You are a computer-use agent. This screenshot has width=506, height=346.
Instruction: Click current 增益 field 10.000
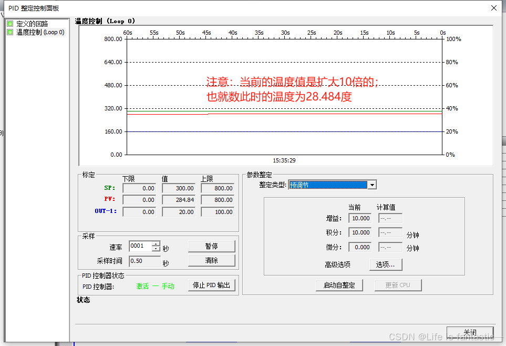pyautogui.click(x=360, y=218)
